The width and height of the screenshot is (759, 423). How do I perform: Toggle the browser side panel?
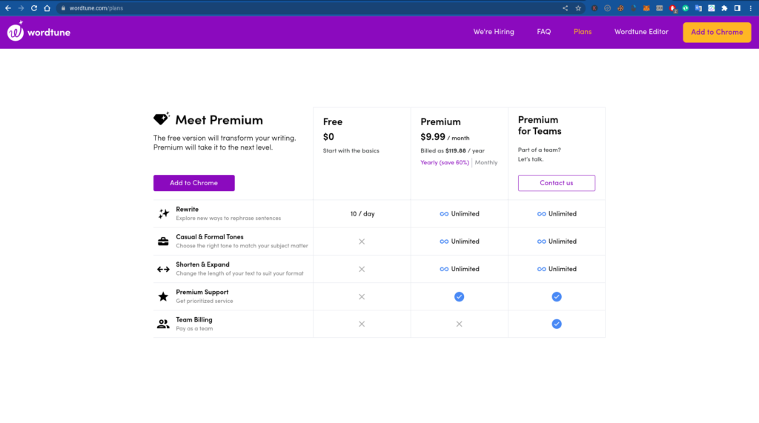tap(738, 8)
